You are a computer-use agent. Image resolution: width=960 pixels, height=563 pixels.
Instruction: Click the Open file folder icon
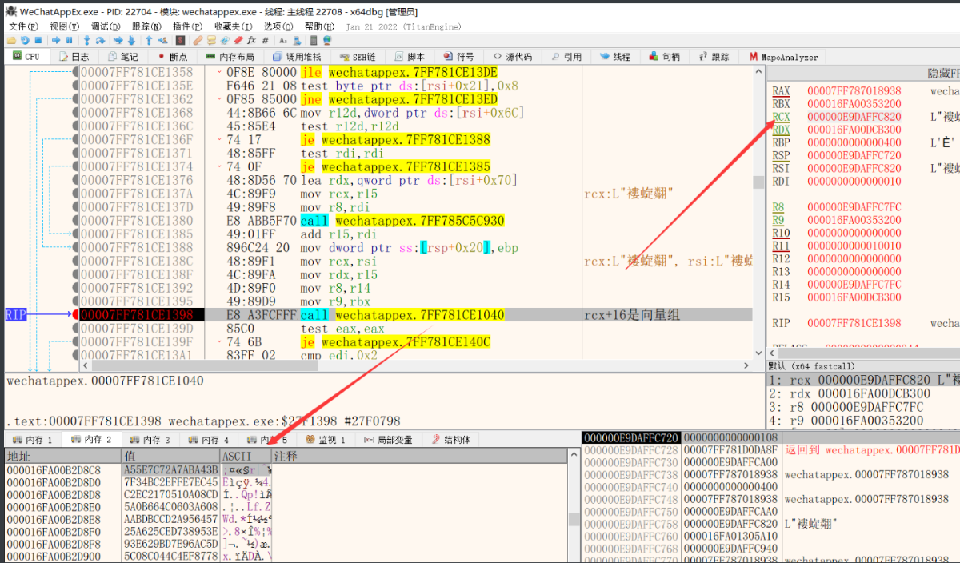11,40
